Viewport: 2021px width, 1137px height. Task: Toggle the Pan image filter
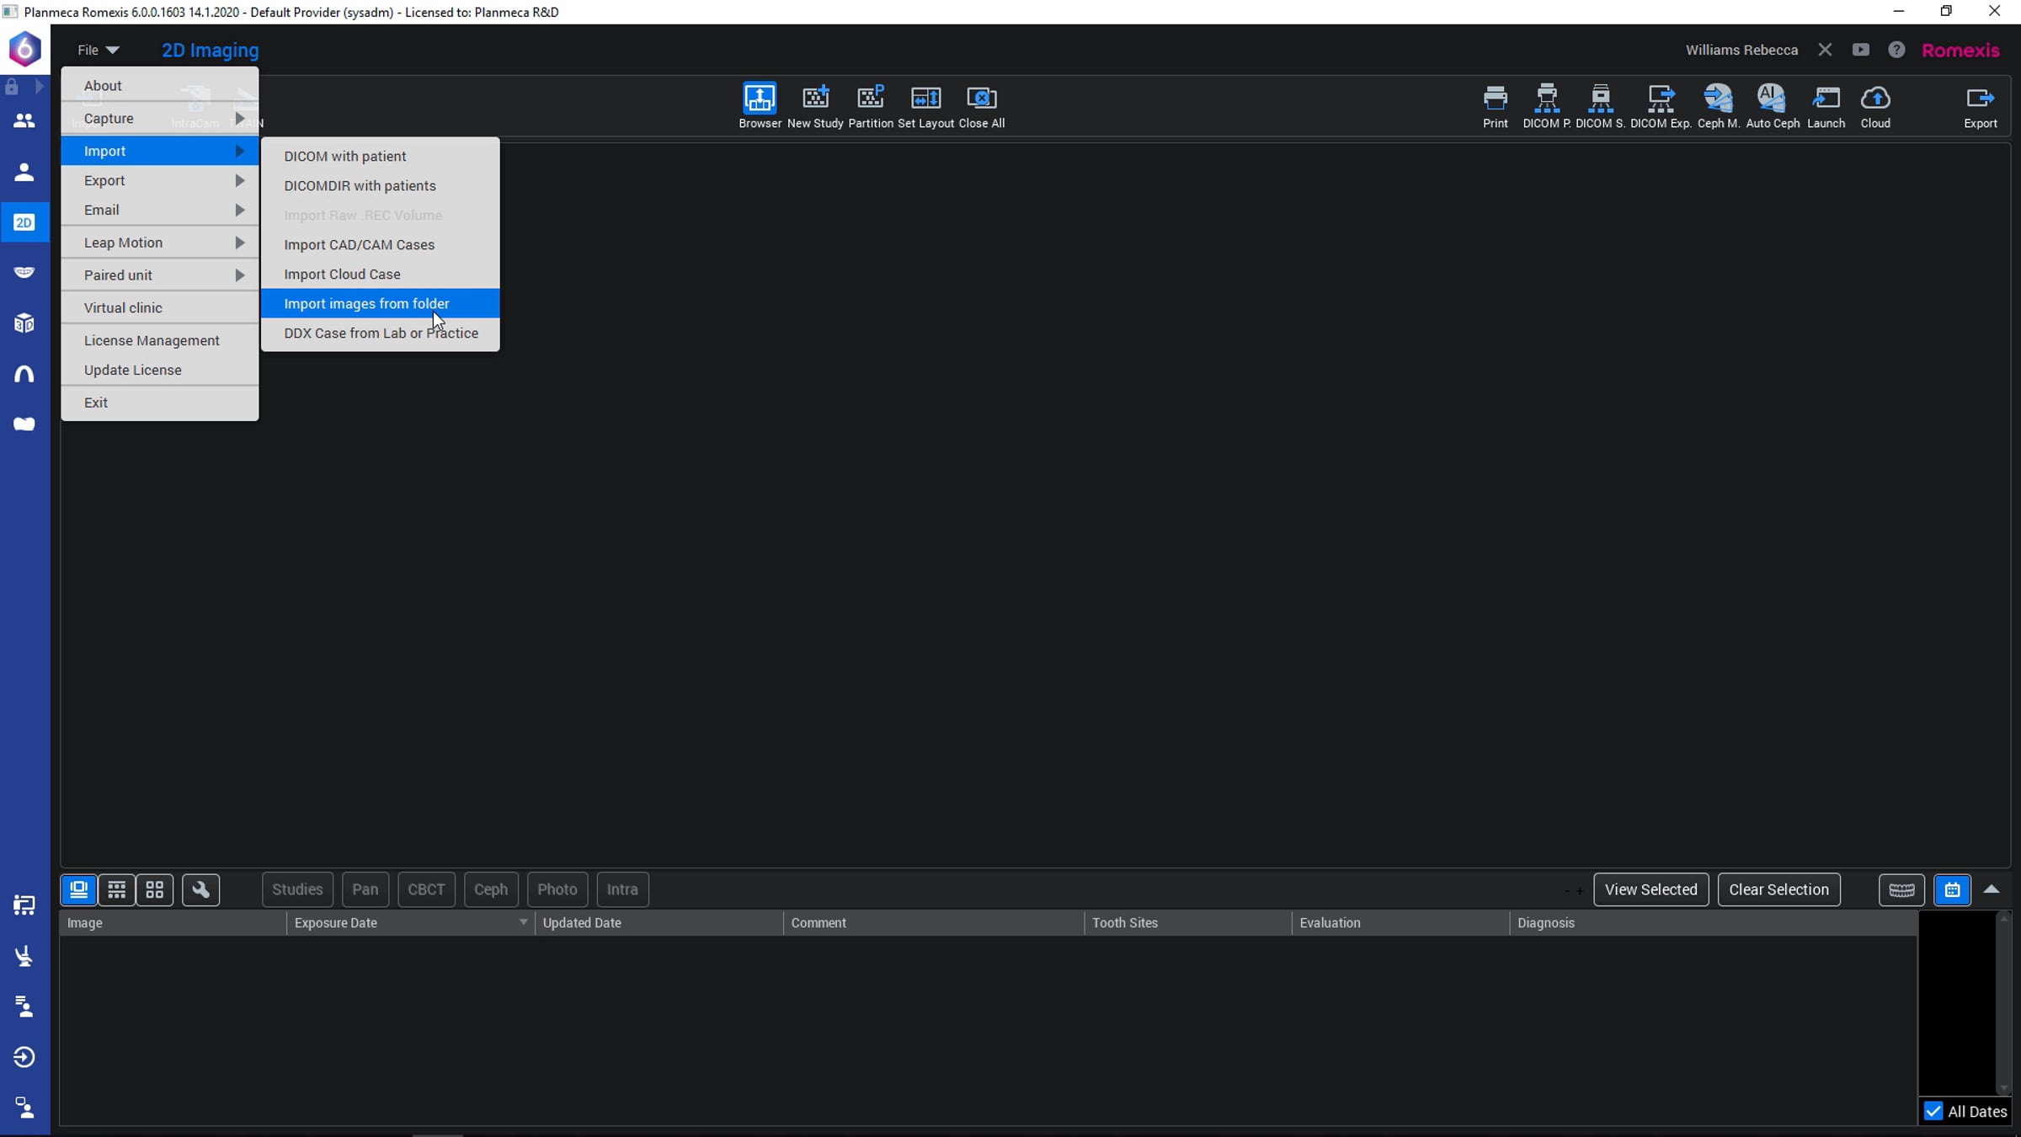(365, 889)
